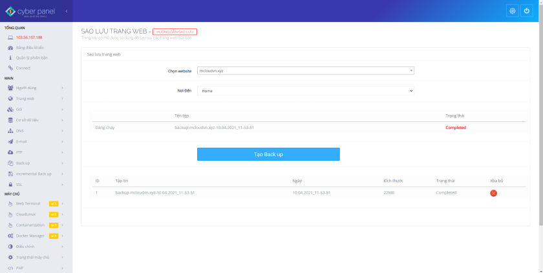Click the Gói packages icon

[10, 109]
